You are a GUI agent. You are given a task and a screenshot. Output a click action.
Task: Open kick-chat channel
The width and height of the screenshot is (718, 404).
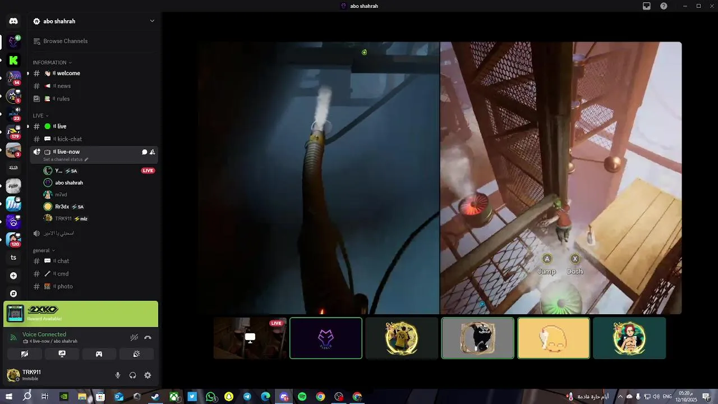pos(94,139)
